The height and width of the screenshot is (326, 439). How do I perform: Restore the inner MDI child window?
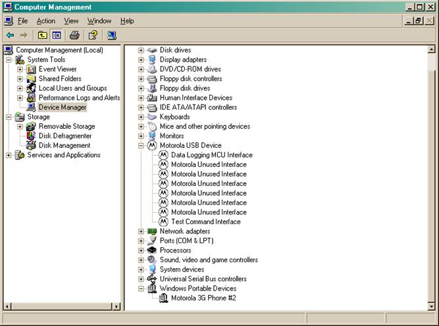pyautogui.click(x=419, y=20)
